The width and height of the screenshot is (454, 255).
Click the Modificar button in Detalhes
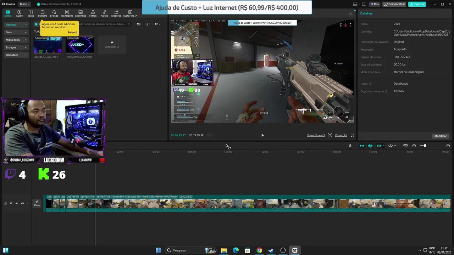tap(441, 136)
